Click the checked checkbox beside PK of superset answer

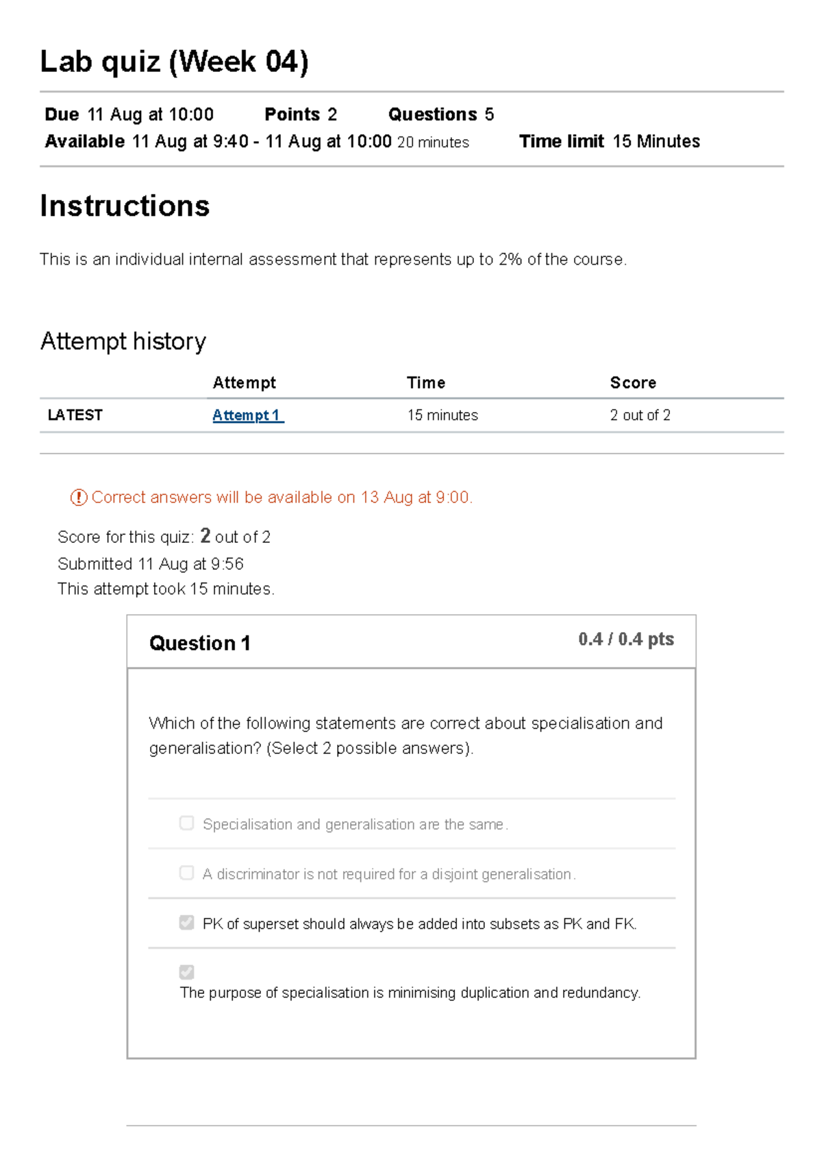click(x=186, y=922)
